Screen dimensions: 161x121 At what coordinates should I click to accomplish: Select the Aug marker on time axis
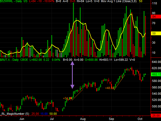83,119
